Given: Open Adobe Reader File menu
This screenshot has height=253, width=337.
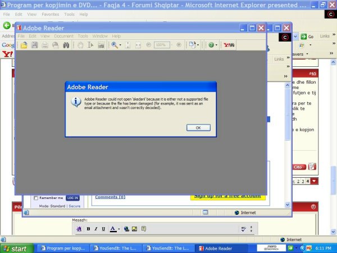Looking at the screenshot, I should 21,36.
